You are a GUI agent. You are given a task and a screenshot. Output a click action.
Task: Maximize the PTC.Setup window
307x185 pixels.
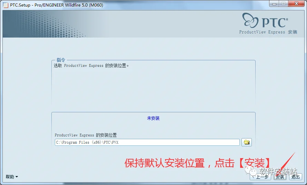[x=283, y=4]
